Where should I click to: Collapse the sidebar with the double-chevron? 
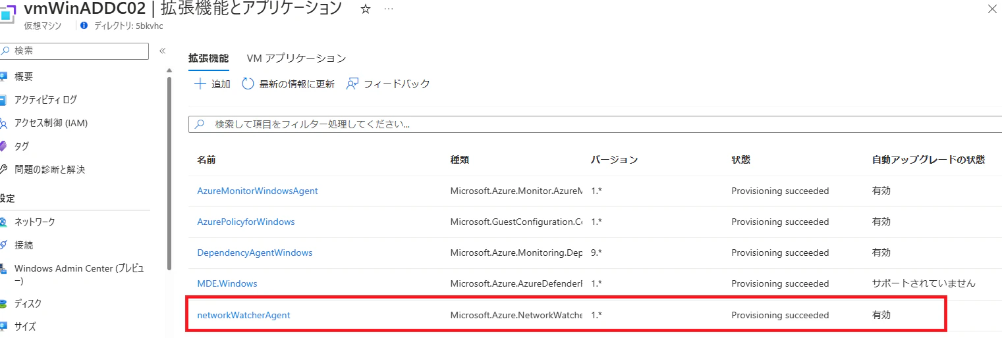point(162,51)
